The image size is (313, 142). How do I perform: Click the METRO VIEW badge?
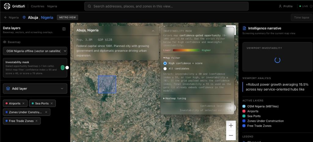click(x=68, y=17)
